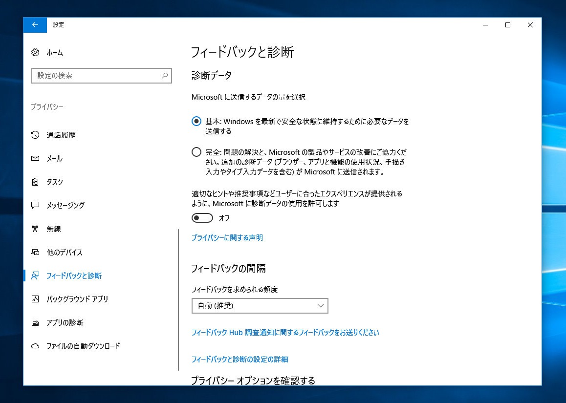Open the フィードバックと診断の設定の詳細 link
Screen dimensions: 566x403
coord(239,360)
